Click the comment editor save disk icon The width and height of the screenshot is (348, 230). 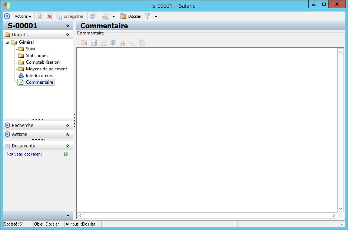coord(94,43)
